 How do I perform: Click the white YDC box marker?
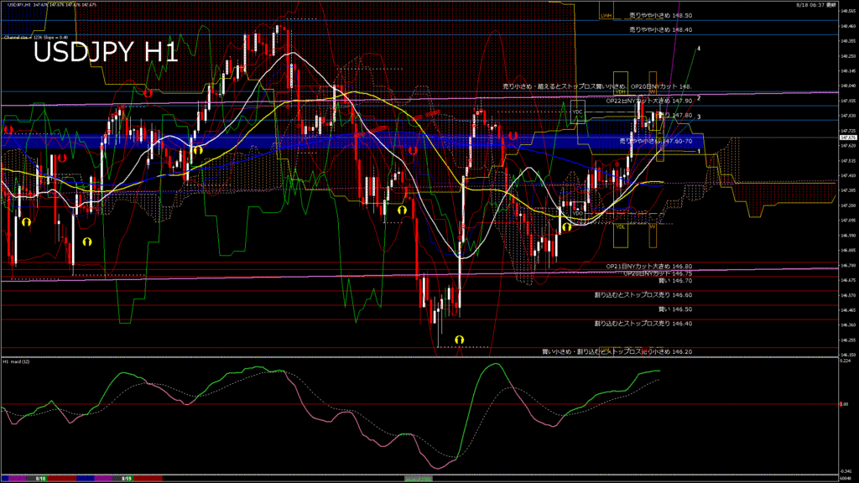pos(577,112)
